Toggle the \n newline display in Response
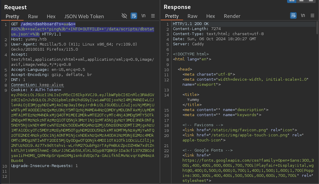Image resolution: width=319 pixels, height=184 pixels. 303,16
